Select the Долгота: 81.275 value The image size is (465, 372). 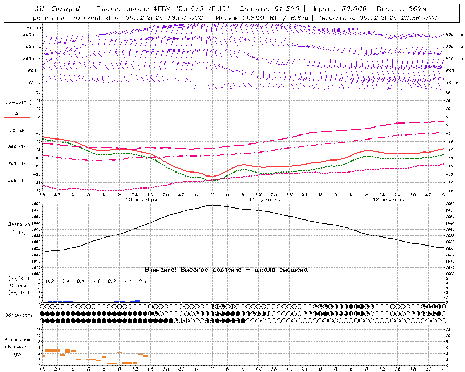click(x=270, y=9)
